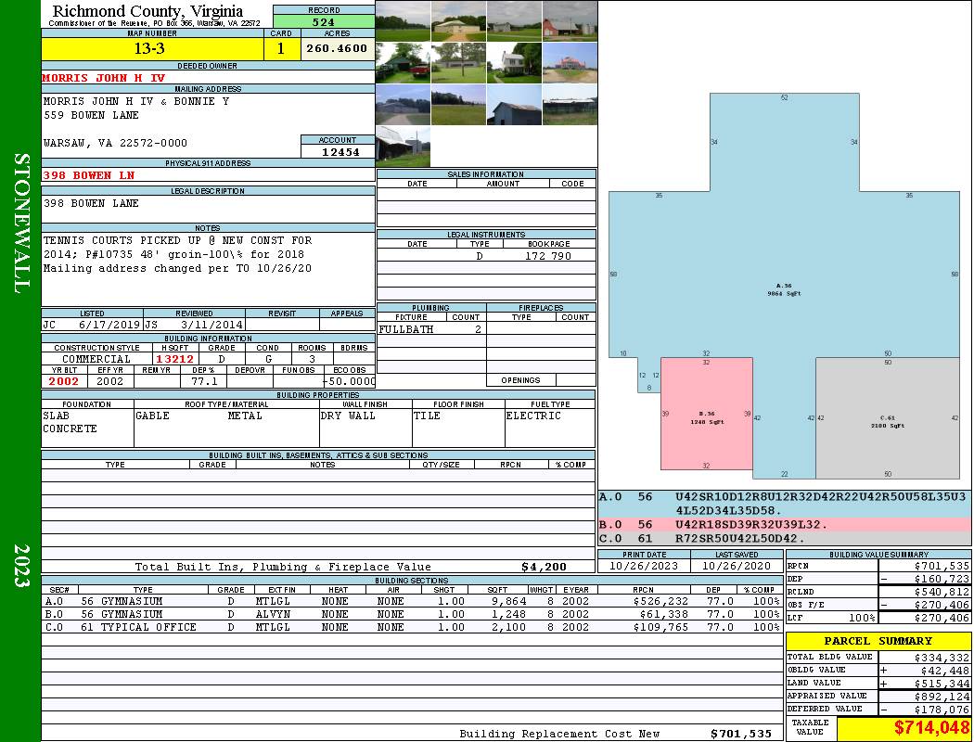Click the FULLBATH plumbing fixture row
The image size is (974, 742).
click(x=431, y=329)
